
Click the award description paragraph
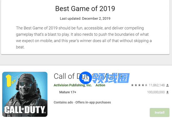coord(84,38)
